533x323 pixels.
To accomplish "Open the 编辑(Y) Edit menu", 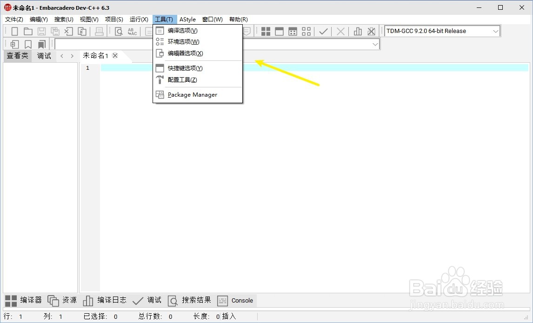I will pyautogui.click(x=39, y=20).
